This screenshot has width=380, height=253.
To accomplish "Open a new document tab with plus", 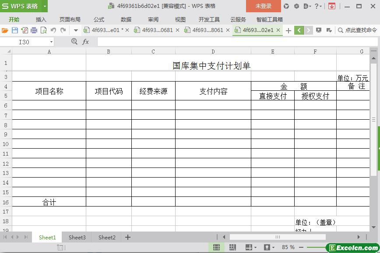I will [x=289, y=30].
